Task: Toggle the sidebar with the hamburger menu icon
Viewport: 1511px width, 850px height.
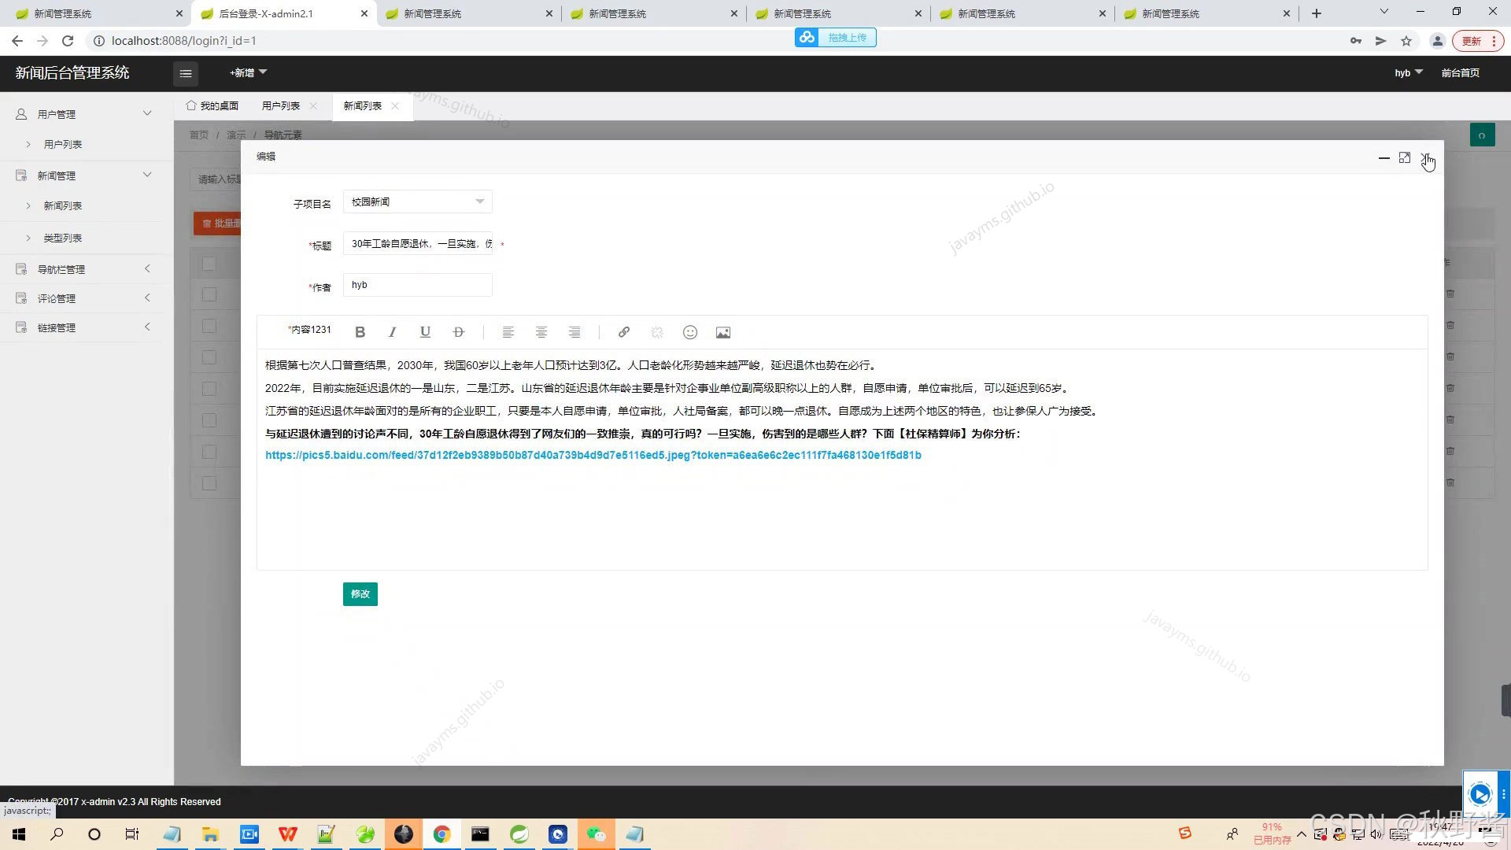Action: pos(186,73)
